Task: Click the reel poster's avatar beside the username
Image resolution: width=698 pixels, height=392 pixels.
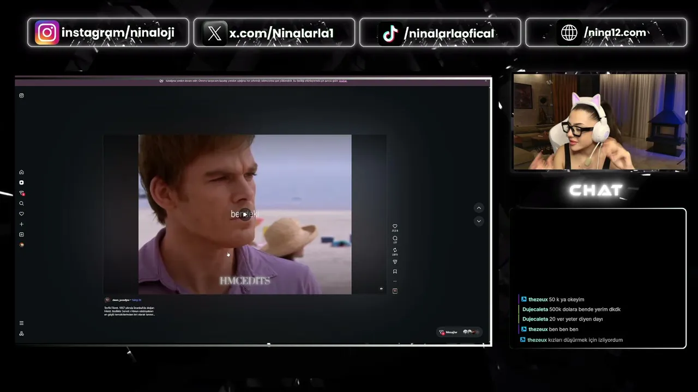Action: click(x=107, y=300)
